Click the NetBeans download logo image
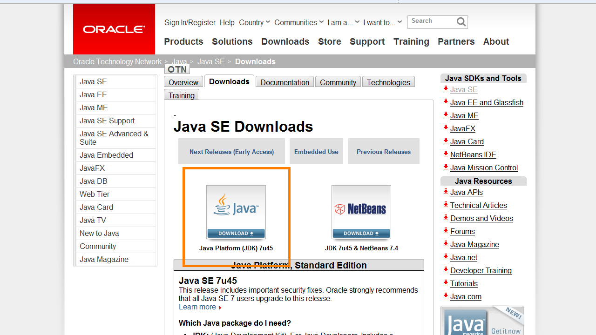The width and height of the screenshot is (596, 335). click(361, 207)
